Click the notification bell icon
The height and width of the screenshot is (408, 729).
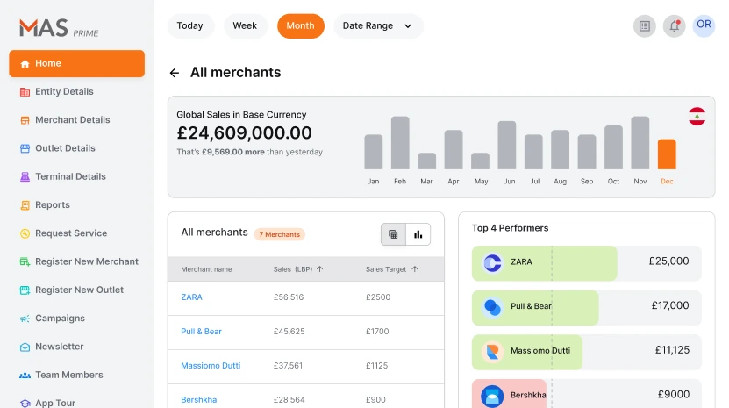tap(674, 26)
